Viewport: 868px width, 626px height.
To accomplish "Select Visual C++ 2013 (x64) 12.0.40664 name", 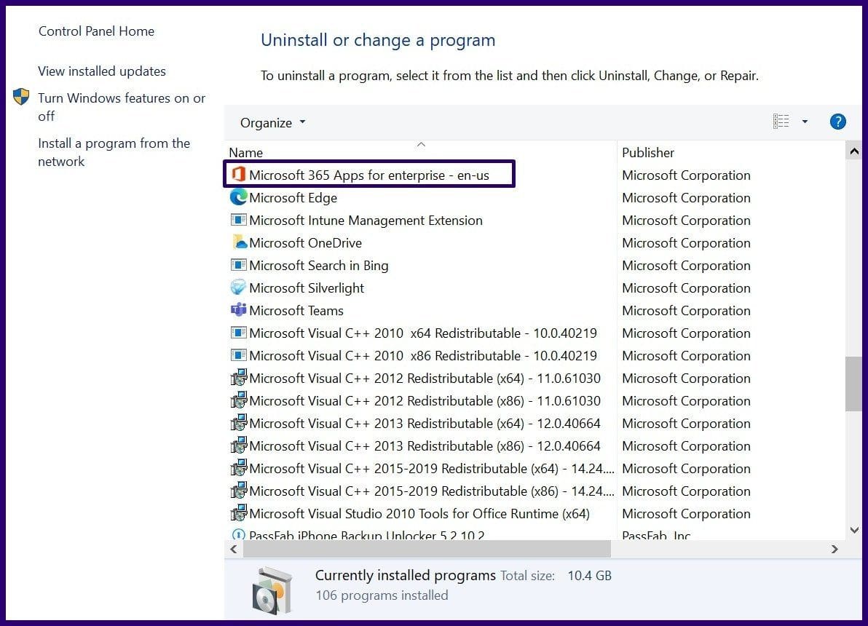I will click(425, 424).
